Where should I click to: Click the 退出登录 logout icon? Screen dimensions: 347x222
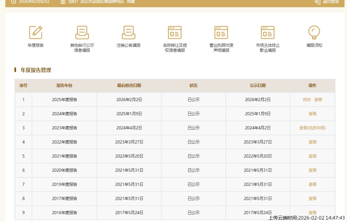317,2
